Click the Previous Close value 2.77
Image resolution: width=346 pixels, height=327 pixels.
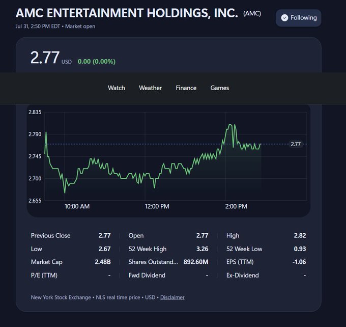tap(105, 235)
